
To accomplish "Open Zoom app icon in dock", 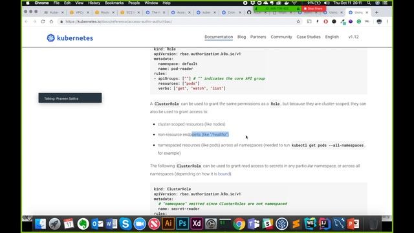I will [x=140, y=224].
